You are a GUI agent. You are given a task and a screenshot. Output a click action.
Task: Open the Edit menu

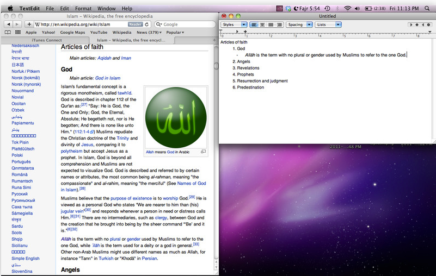pos(65,8)
